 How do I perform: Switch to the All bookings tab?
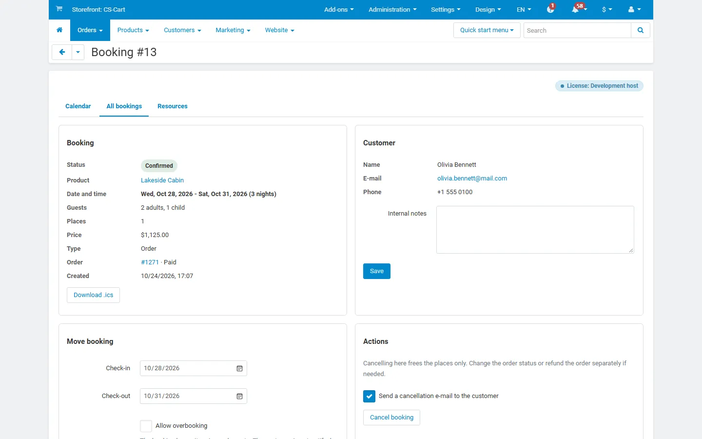pyautogui.click(x=124, y=106)
